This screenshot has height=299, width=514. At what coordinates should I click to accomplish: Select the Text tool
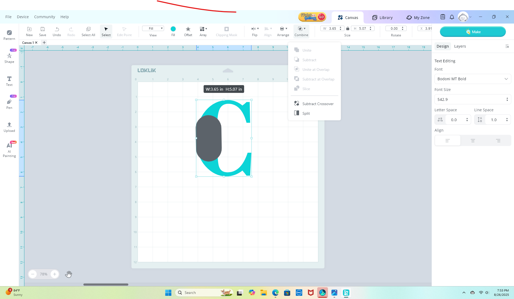[9, 81]
